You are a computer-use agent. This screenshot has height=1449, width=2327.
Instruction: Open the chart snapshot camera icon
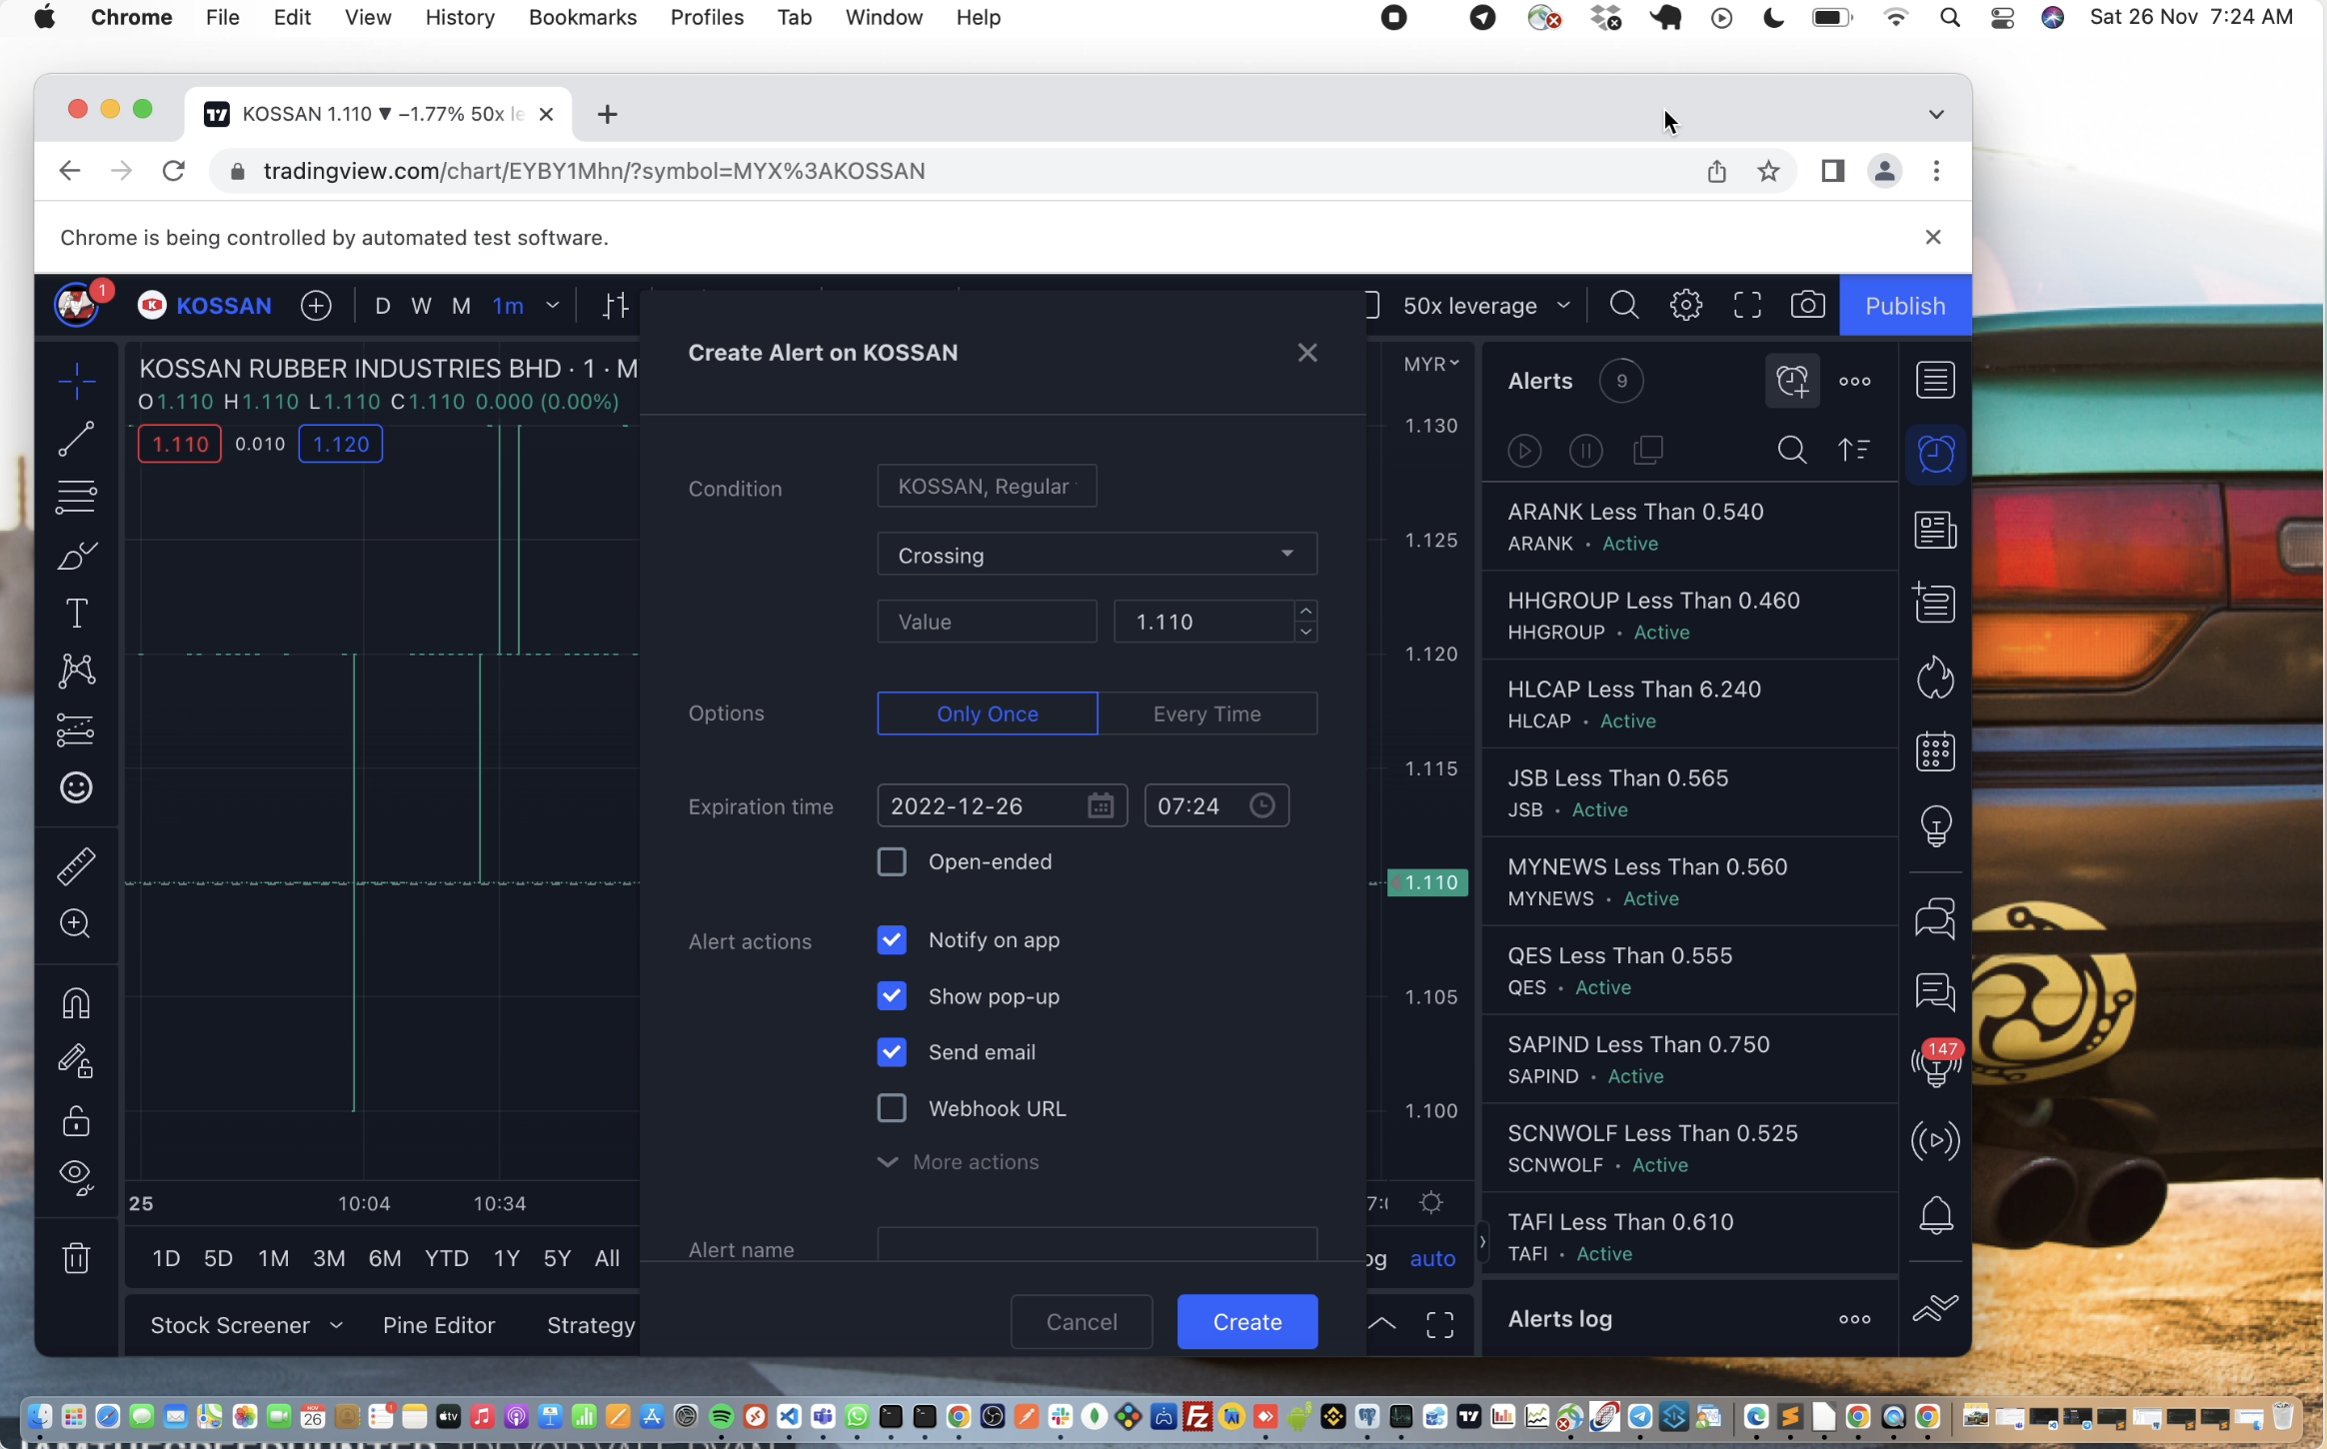coord(1807,305)
